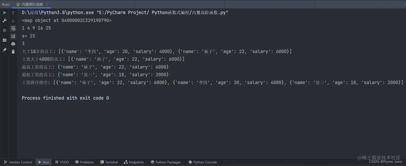This screenshot has height=166, width=406.
Task: Print the console output with the printer icon
Action: tap(13, 44)
